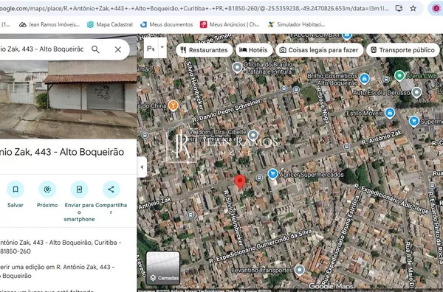Open Simulador Habitacional bookmark
This screenshot has height=292, width=443.
[296, 24]
